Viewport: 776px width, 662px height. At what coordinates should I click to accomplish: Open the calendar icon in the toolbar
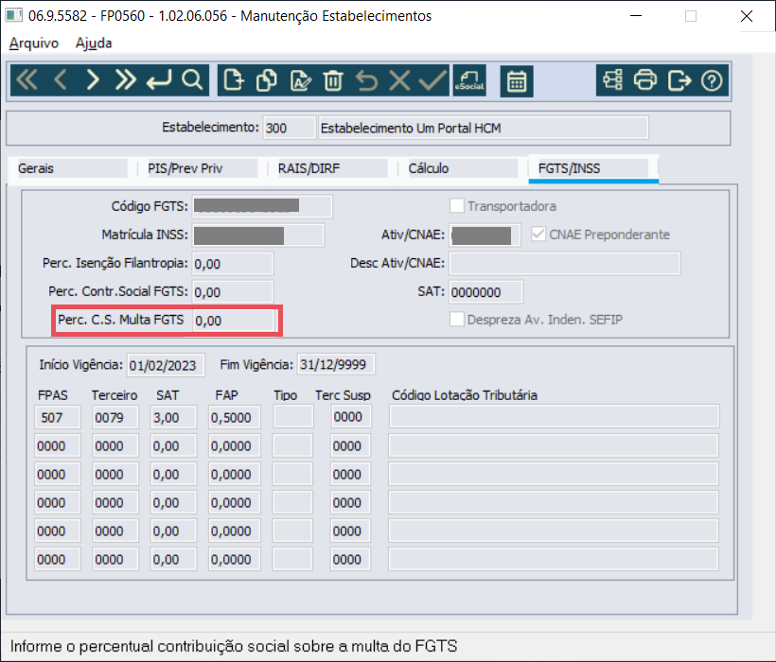click(517, 81)
